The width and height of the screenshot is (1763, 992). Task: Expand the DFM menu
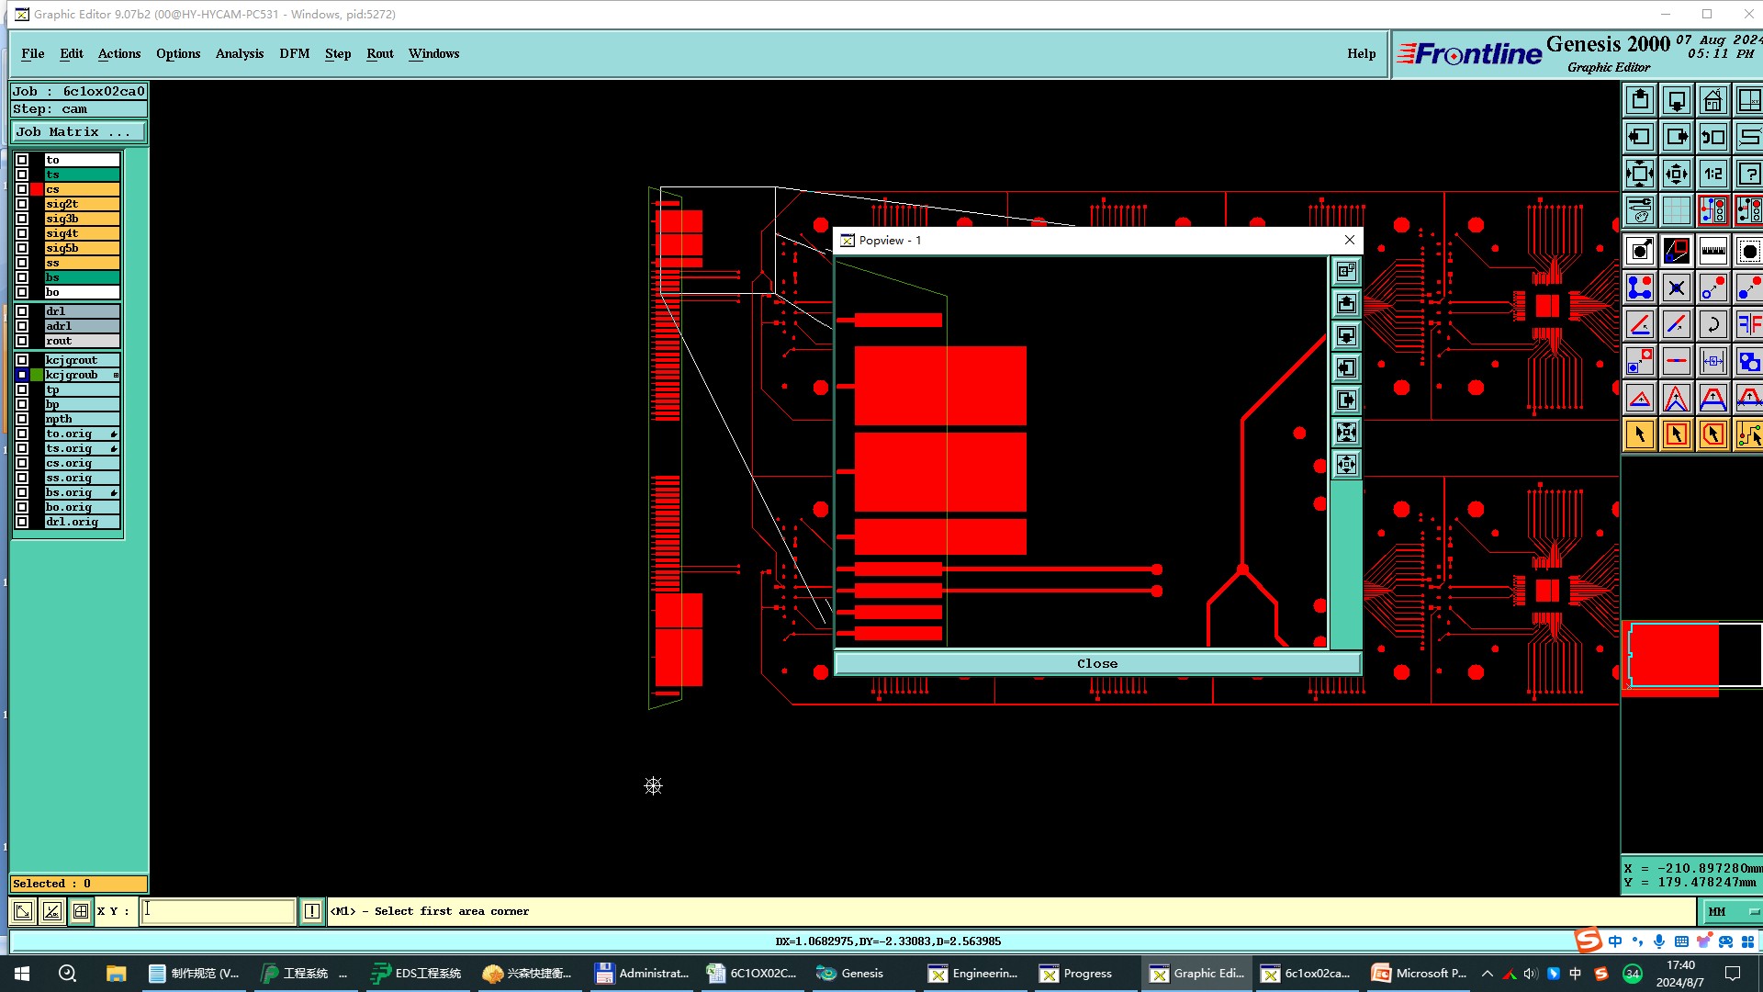coord(294,53)
